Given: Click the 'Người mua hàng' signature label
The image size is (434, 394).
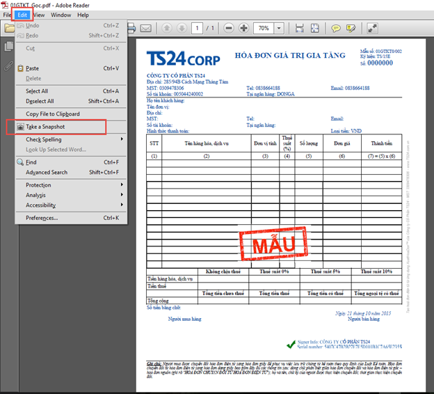Looking at the screenshot, I should coord(184,319).
